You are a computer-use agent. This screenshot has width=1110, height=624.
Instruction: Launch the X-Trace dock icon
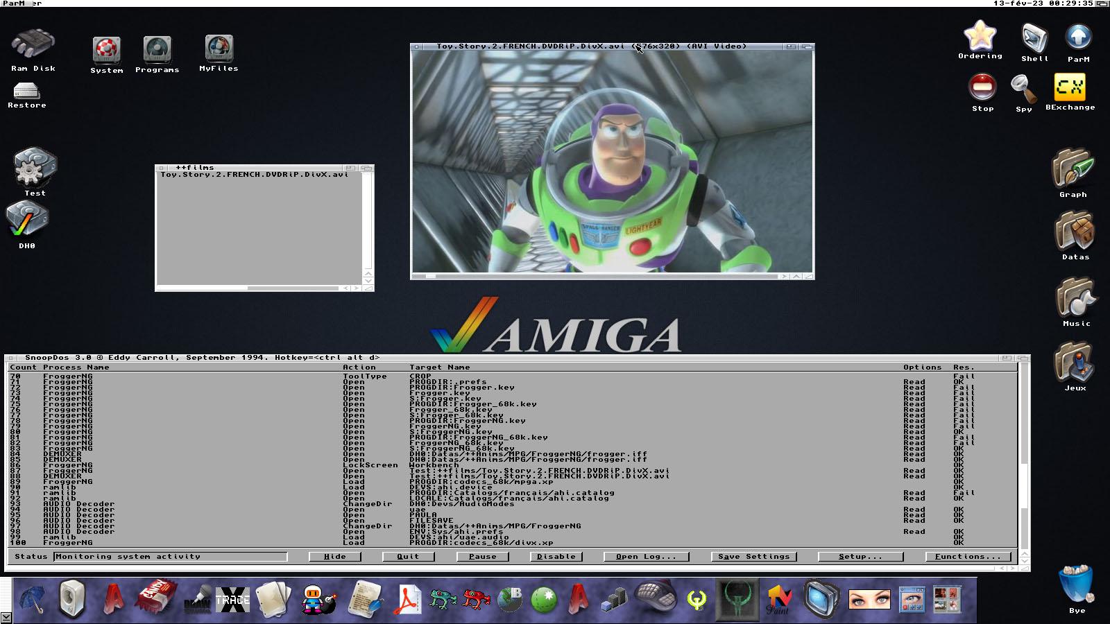(x=232, y=600)
